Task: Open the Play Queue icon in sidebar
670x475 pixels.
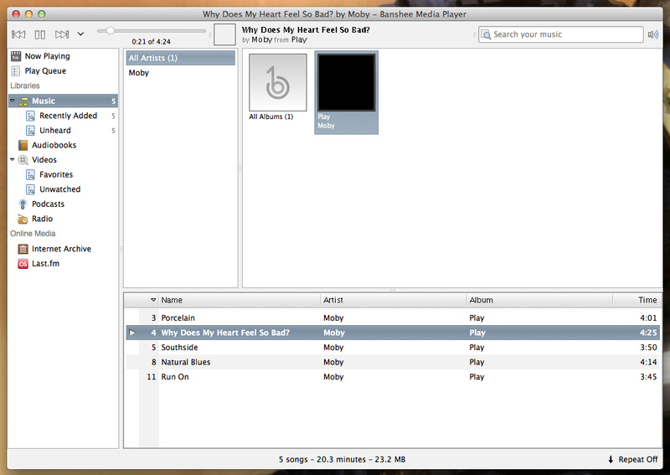Action: [x=16, y=71]
